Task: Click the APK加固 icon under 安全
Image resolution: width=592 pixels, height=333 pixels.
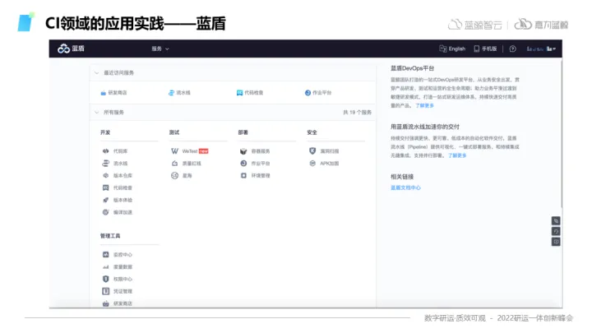Action: point(312,163)
